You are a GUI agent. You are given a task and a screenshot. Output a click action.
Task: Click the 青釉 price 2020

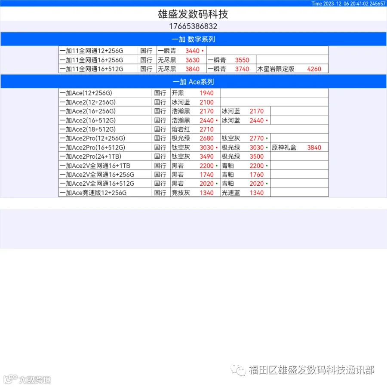coord(257,184)
